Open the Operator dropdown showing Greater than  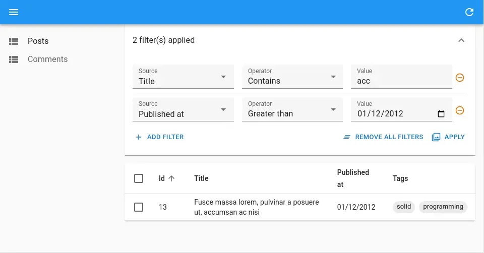[x=292, y=110]
